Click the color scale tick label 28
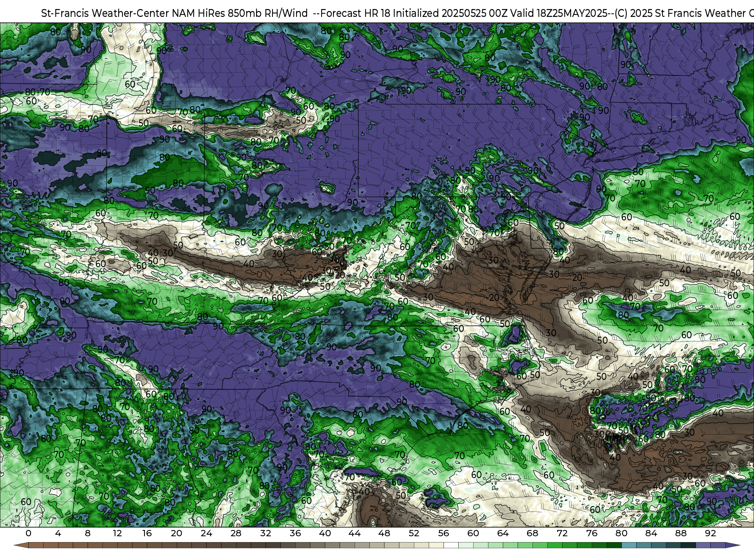754x550 pixels. coord(236,533)
